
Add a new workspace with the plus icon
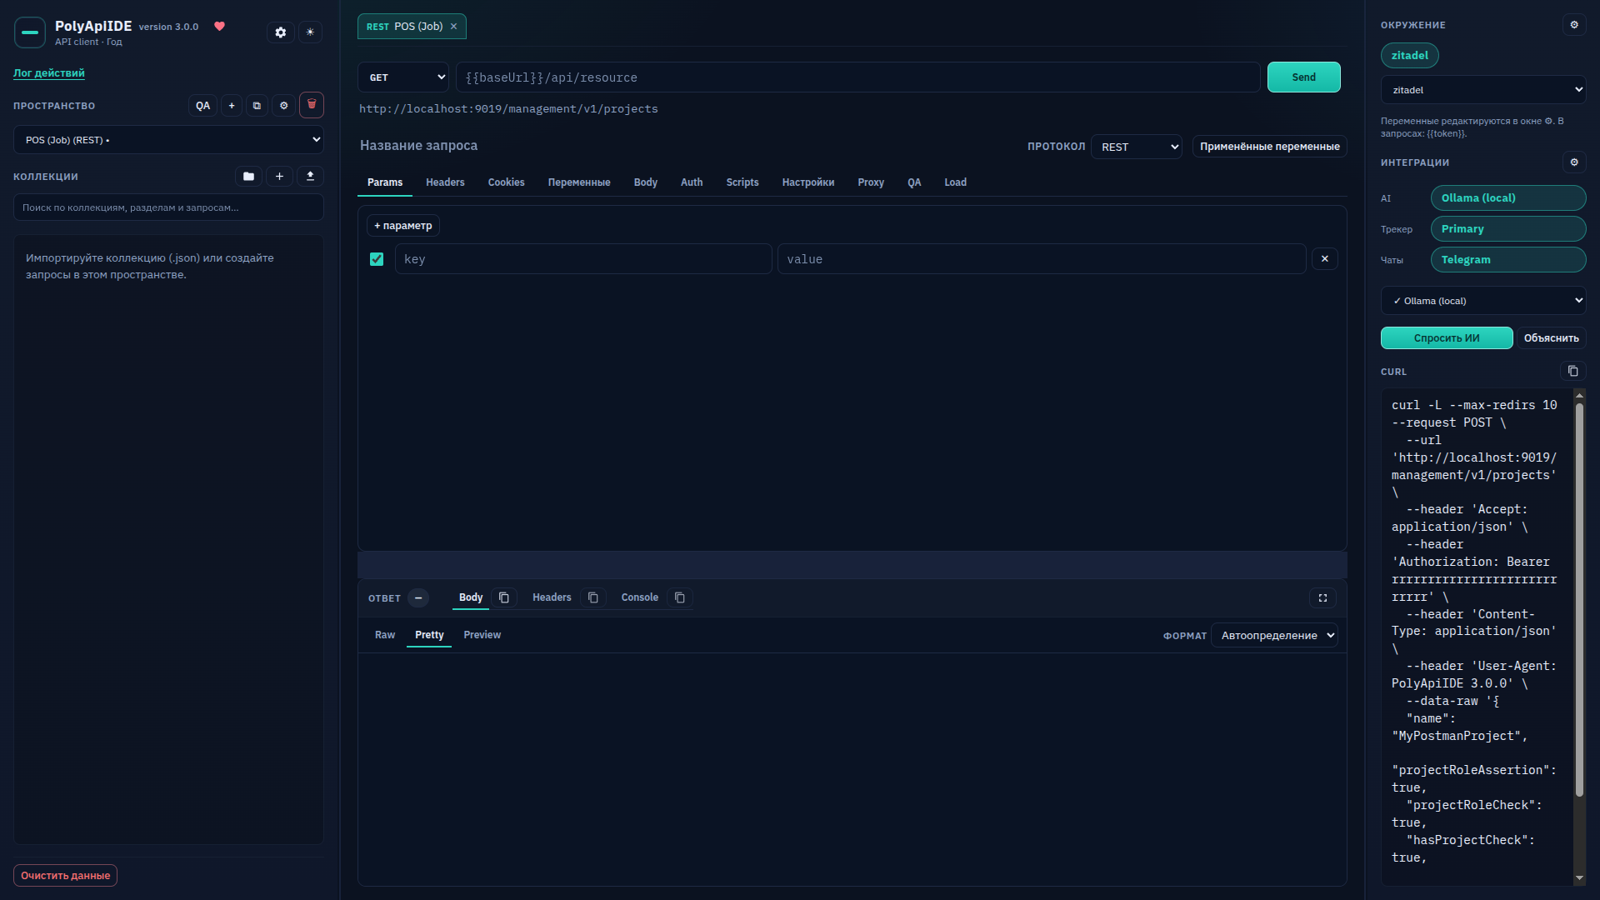tap(232, 106)
